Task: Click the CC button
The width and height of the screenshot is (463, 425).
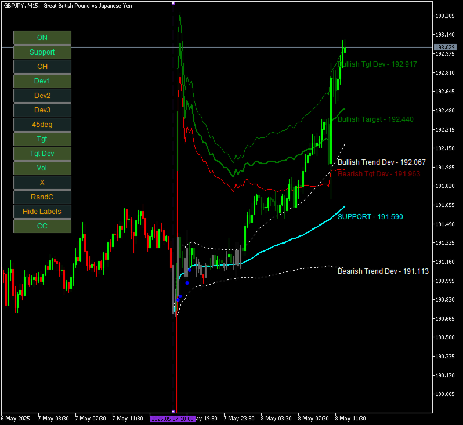Action: tap(42, 226)
